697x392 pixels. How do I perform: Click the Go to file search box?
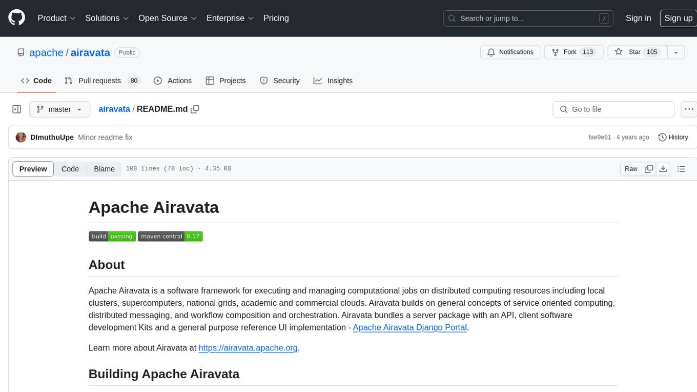coord(613,109)
